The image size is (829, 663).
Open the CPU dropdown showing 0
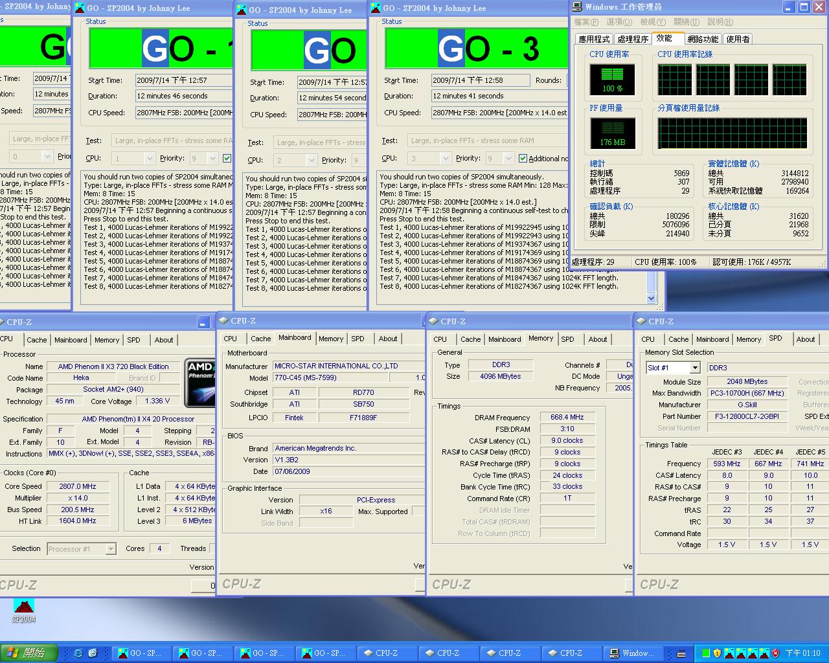click(47, 156)
